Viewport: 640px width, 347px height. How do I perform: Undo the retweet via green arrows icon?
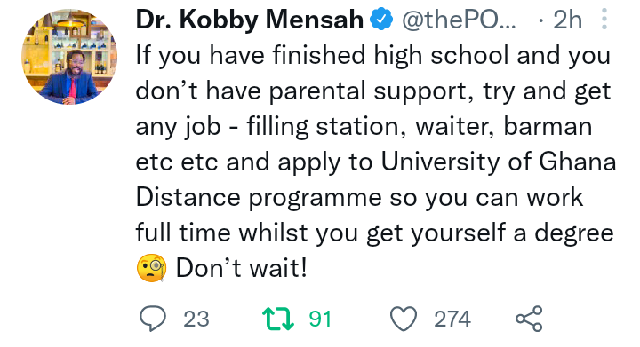278,319
